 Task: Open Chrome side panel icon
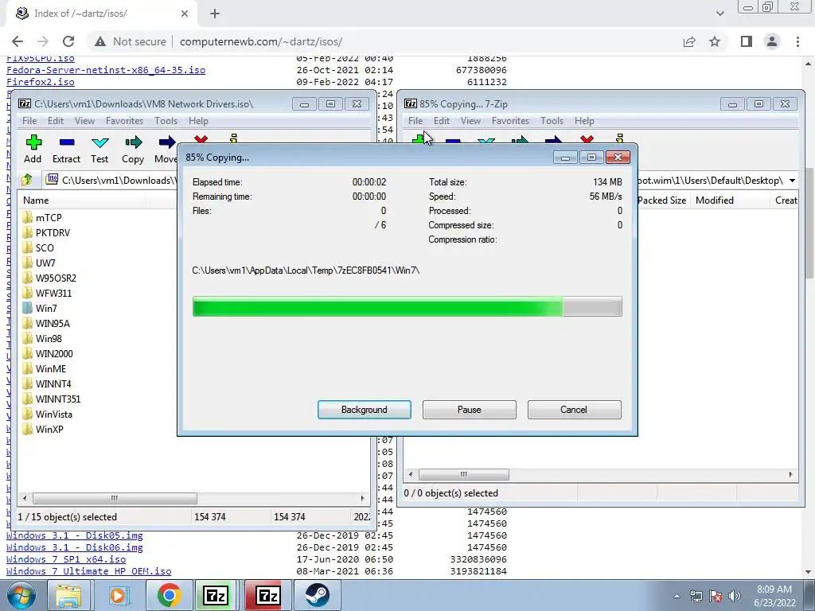coord(747,41)
